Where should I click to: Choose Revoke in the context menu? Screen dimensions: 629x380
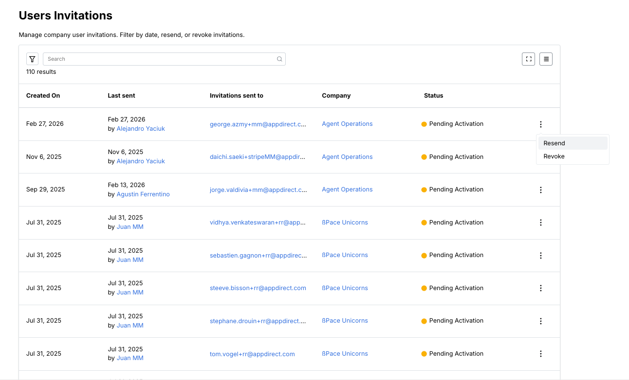click(554, 156)
